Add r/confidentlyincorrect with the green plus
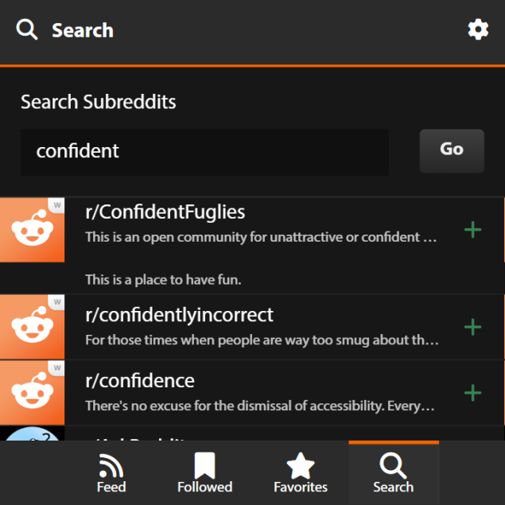The width and height of the screenshot is (505, 505). 472,327
